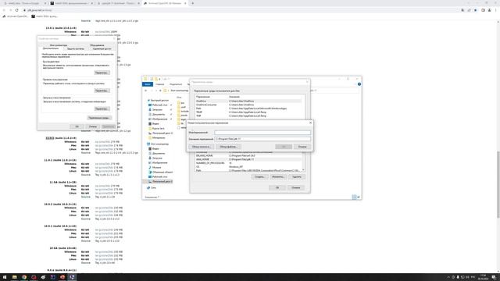Image resolution: width=500 pixels, height=281 pixels.
Task: Open the Advanced tab in System Properties
Action: (x=51, y=48)
